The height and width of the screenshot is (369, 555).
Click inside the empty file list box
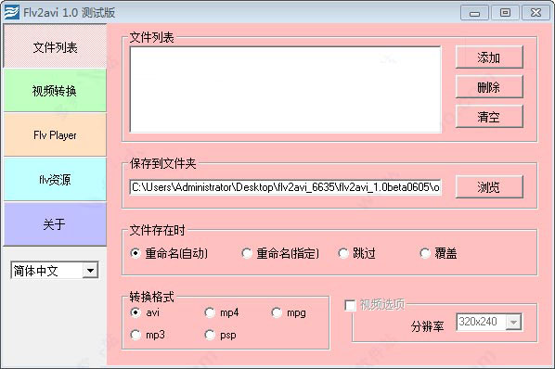(285, 89)
